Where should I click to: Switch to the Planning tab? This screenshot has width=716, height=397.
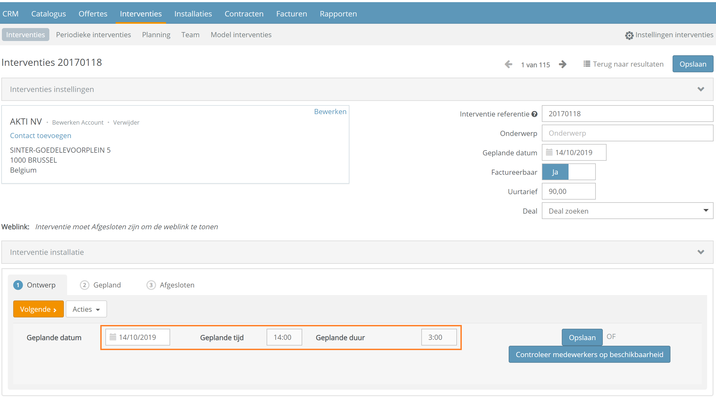pyautogui.click(x=156, y=35)
